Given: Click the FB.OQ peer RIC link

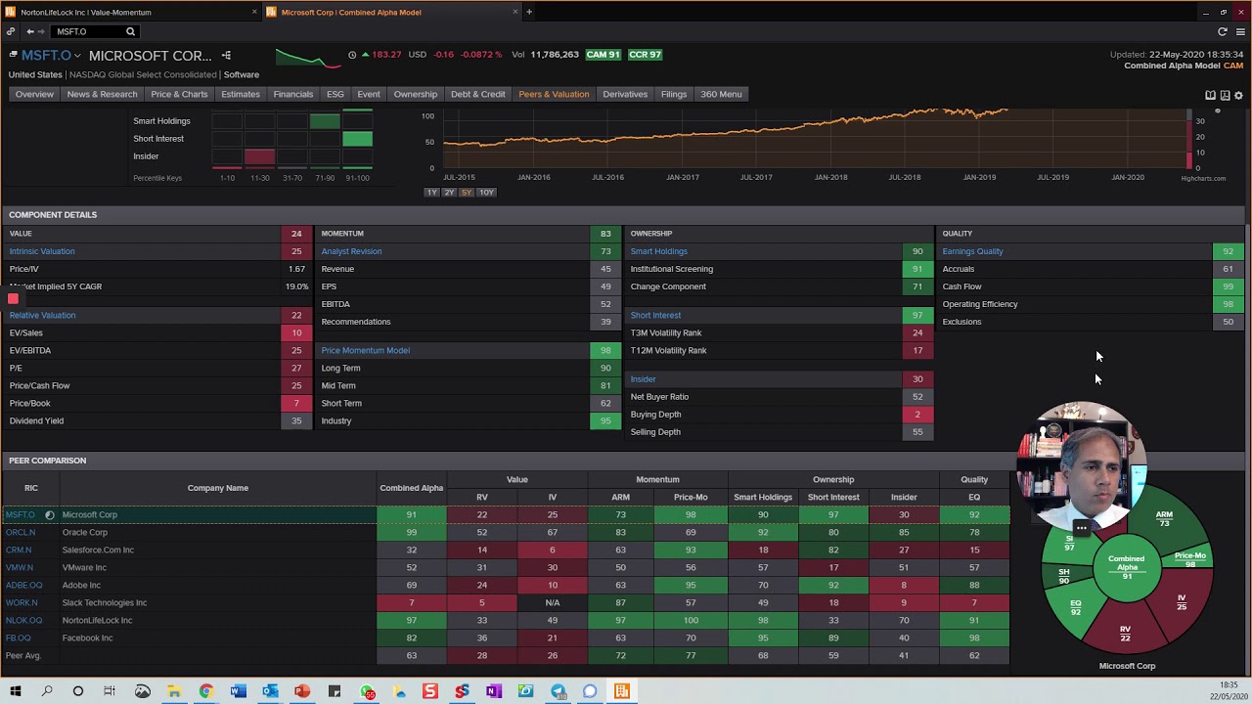Looking at the screenshot, I should tap(18, 638).
